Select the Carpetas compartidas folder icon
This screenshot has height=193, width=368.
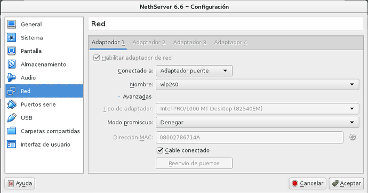(12, 131)
